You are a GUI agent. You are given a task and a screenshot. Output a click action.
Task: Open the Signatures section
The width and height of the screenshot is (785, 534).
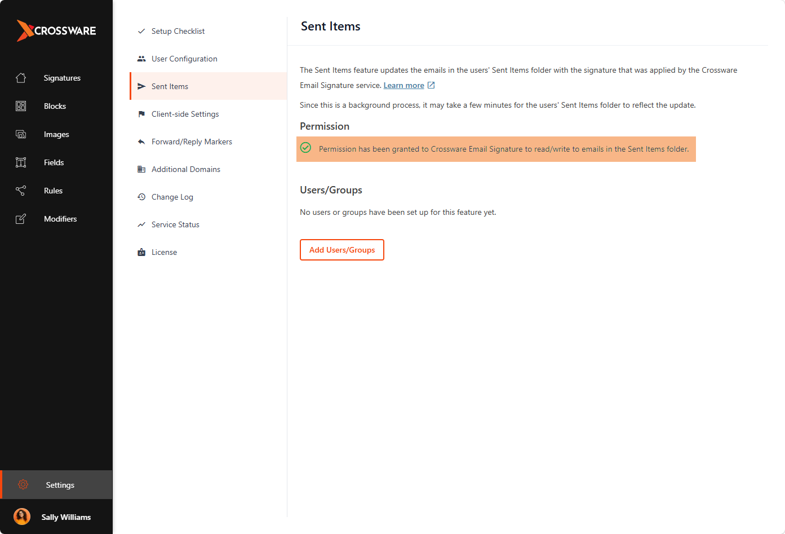click(x=62, y=78)
